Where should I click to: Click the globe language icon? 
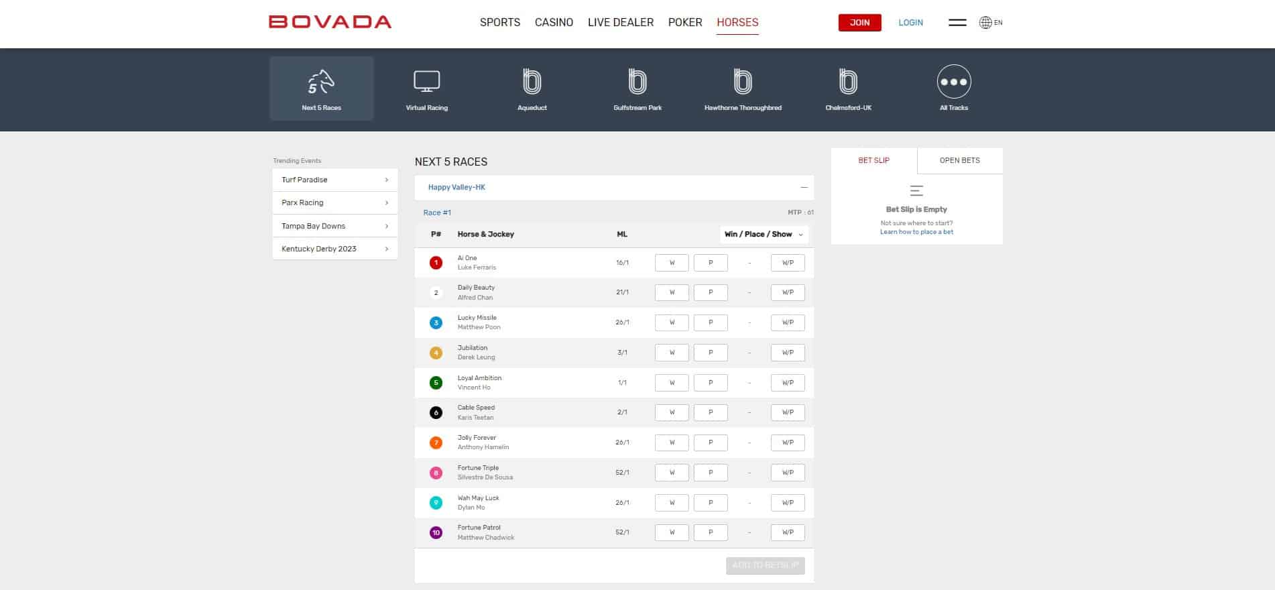point(985,22)
